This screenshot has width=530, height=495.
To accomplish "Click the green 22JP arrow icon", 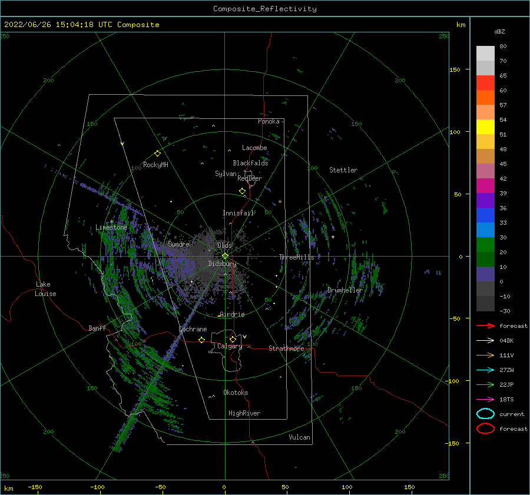I will pyautogui.click(x=485, y=384).
